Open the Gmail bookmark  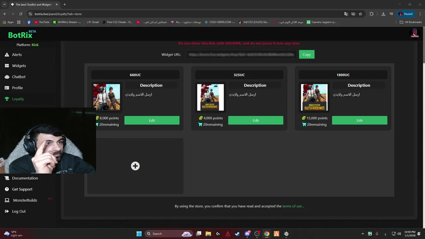pyautogui.click(x=93, y=22)
